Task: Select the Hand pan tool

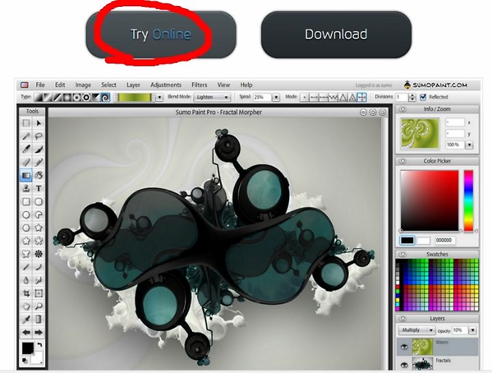Action: (27, 307)
